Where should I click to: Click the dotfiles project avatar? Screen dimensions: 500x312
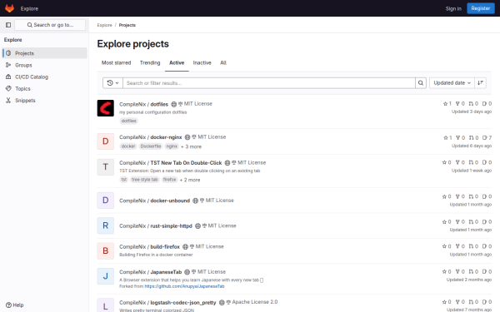(106, 108)
